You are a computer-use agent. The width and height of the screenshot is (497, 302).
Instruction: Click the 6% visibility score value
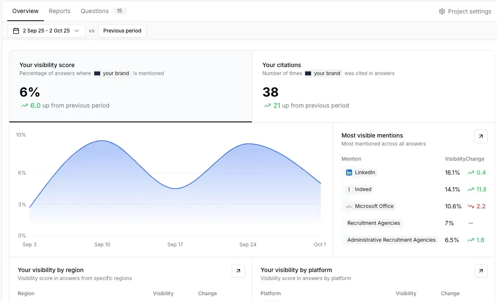click(x=30, y=92)
